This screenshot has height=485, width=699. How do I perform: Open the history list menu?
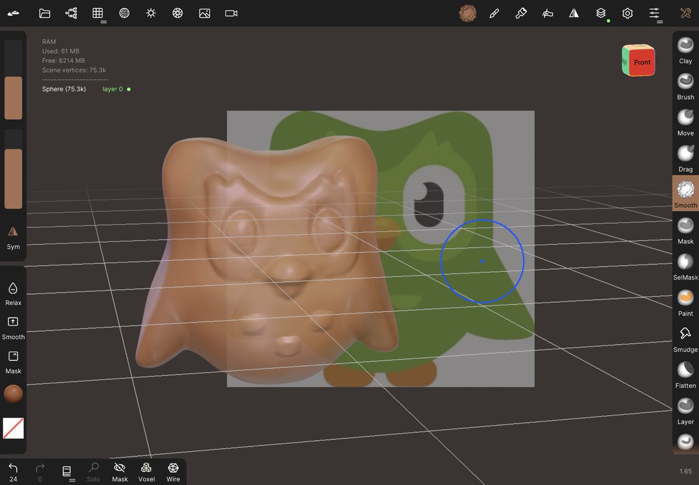pos(67,472)
